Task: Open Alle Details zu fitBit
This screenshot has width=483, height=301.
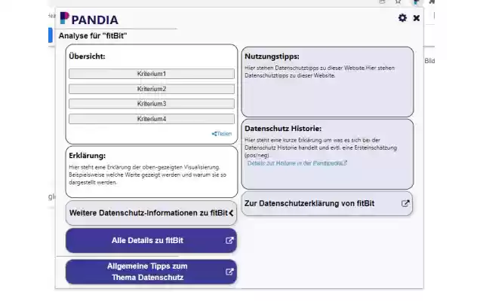Action: [151, 241]
